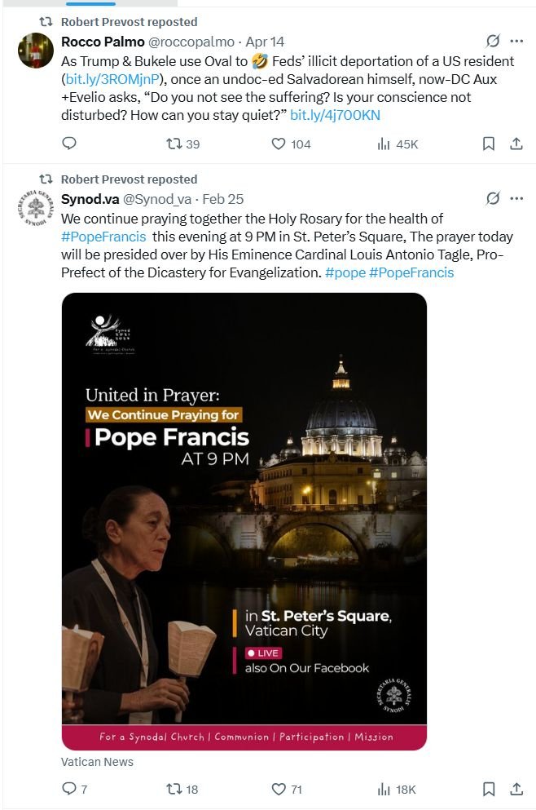Open the United in Prayer image
Image resolution: width=536 pixels, height=810 pixels.
(x=244, y=521)
